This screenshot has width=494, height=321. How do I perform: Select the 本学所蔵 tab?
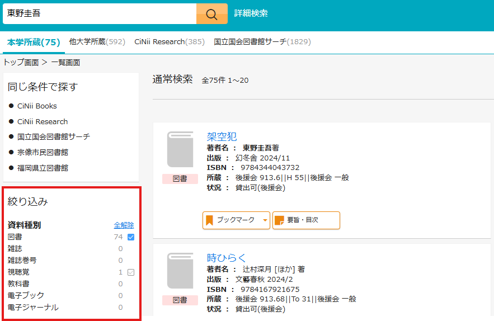[x=34, y=43]
